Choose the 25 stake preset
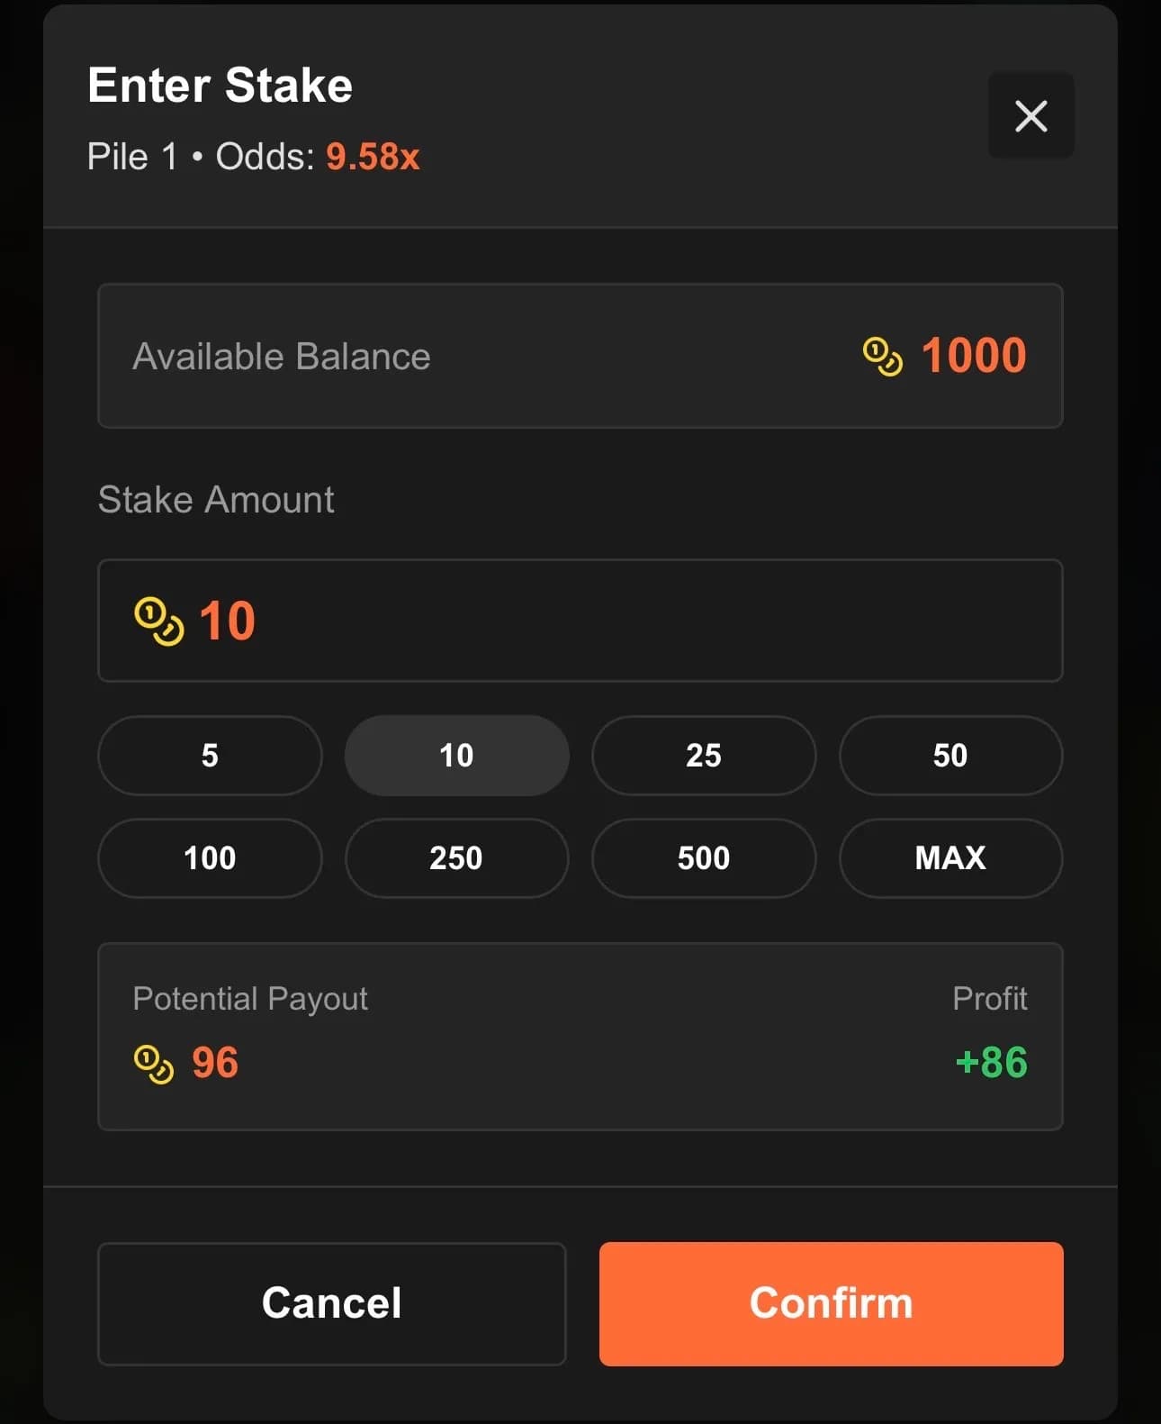 pos(704,757)
